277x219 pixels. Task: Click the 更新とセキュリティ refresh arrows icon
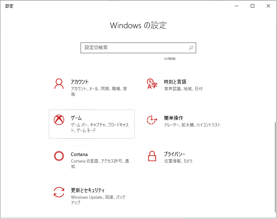[x=59, y=192]
